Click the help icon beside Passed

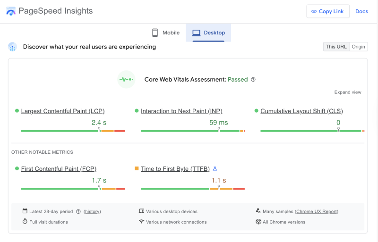[x=253, y=80]
